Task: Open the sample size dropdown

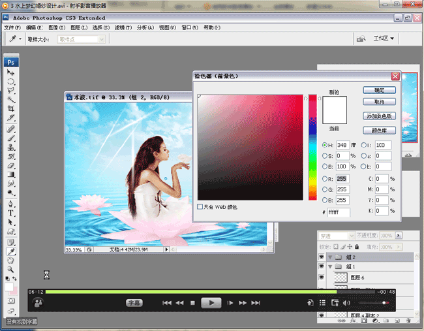Action: [101, 40]
